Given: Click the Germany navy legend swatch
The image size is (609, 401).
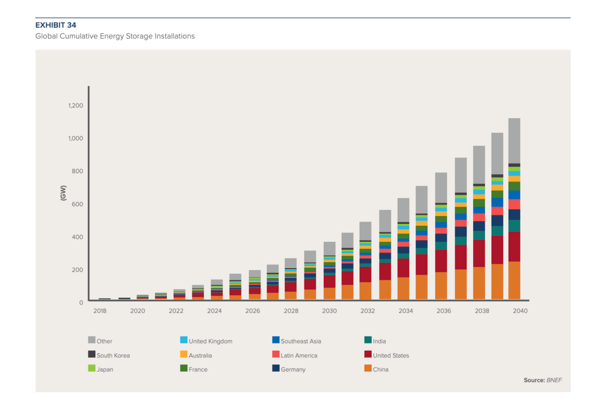Looking at the screenshot, I should [x=276, y=368].
